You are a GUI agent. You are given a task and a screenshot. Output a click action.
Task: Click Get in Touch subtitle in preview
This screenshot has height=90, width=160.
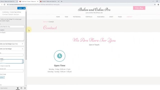[94, 45]
